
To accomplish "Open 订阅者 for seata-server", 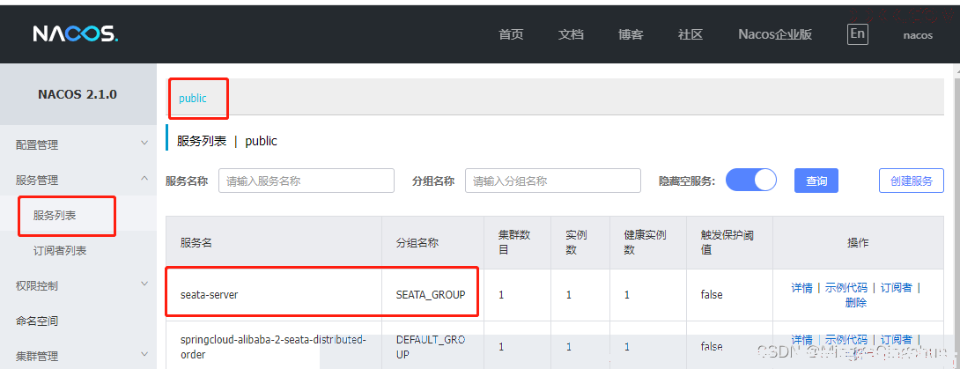I will coord(897,288).
